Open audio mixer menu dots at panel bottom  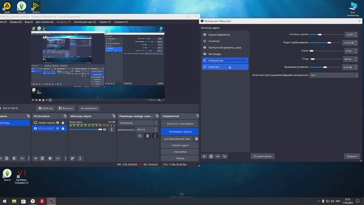pos(80,158)
